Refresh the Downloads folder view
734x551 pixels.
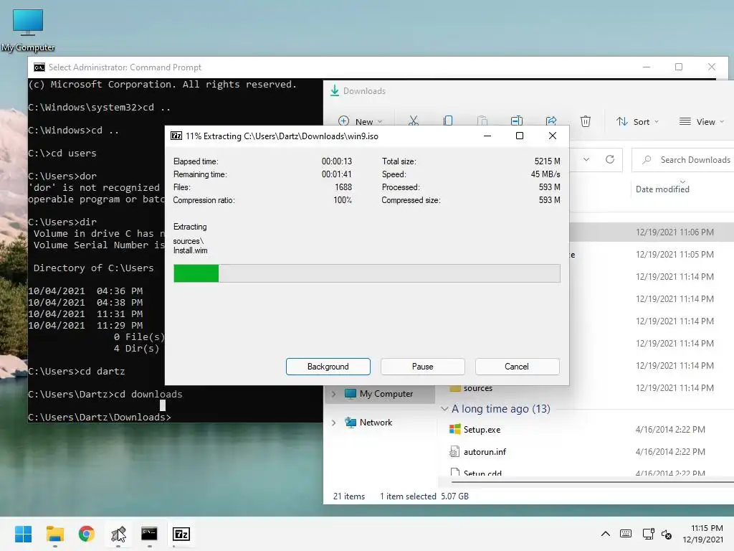610,159
